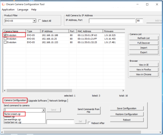The width and height of the screenshot is (163, 135).
Task: Enable the Reboot After checkbox
Action: [89, 123]
